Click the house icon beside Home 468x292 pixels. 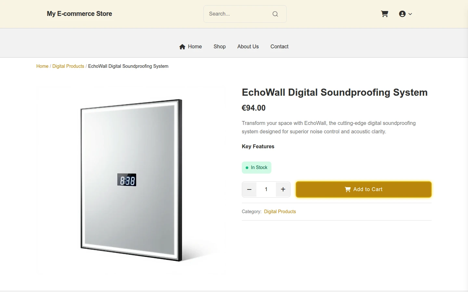182,47
